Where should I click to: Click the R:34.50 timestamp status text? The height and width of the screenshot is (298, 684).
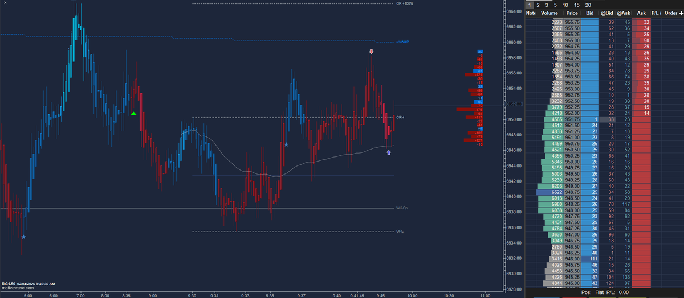coord(28,283)
